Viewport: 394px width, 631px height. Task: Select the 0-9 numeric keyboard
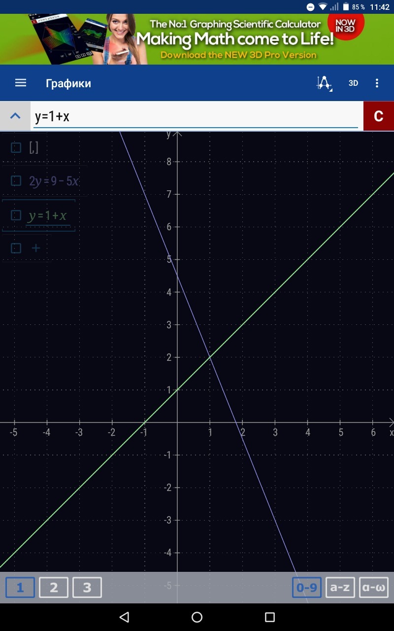307,587
